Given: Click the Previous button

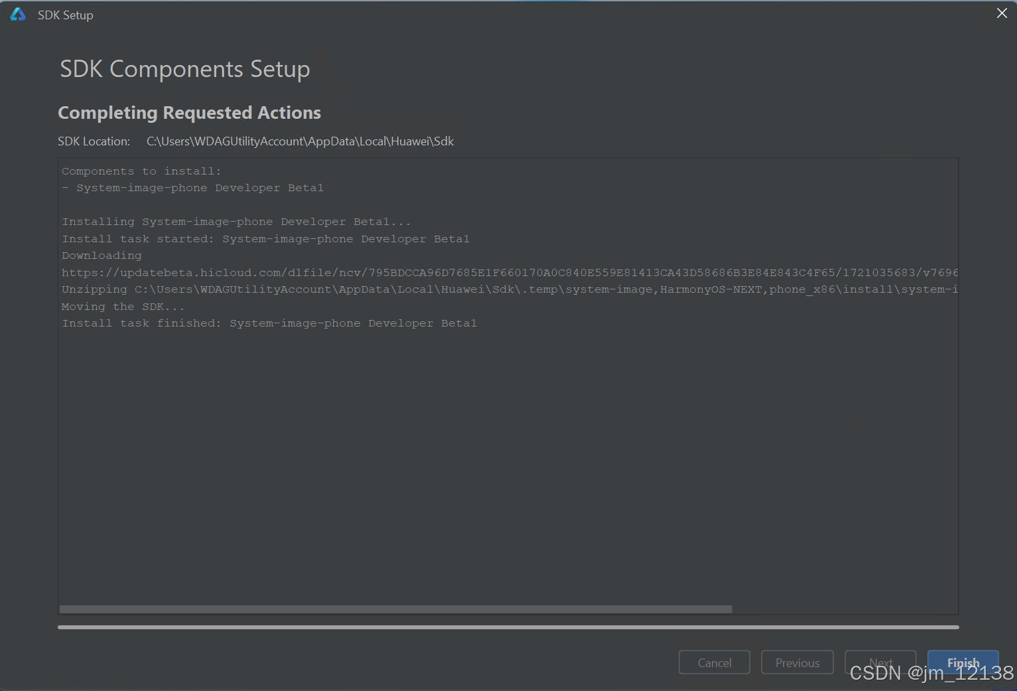Looking at the screenshot, I should (x=797, y=662).
